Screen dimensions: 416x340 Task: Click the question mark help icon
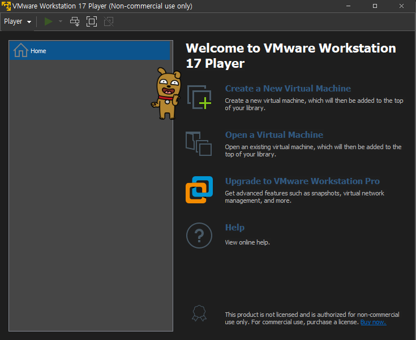(199, 236)
